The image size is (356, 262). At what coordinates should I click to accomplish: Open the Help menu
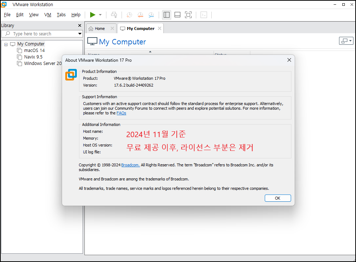tap(76, 15)
